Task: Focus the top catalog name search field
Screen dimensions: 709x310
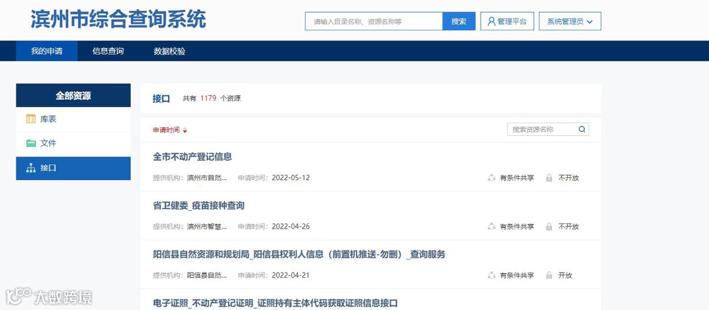Action: click(374, 21)
